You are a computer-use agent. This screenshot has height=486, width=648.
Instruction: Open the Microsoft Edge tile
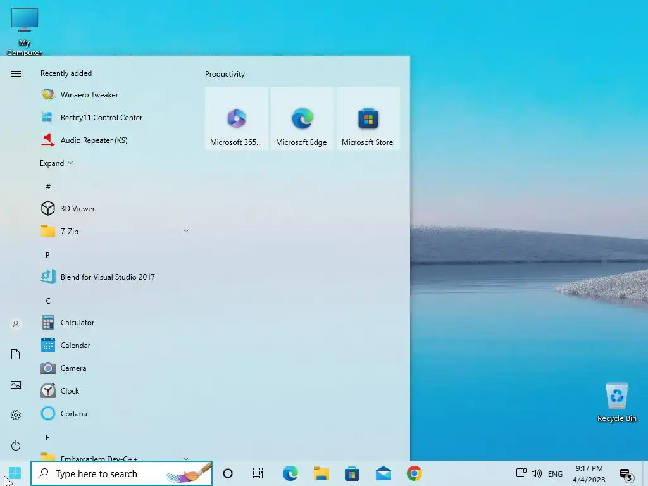pyautogui.click(x=302, y=118)
